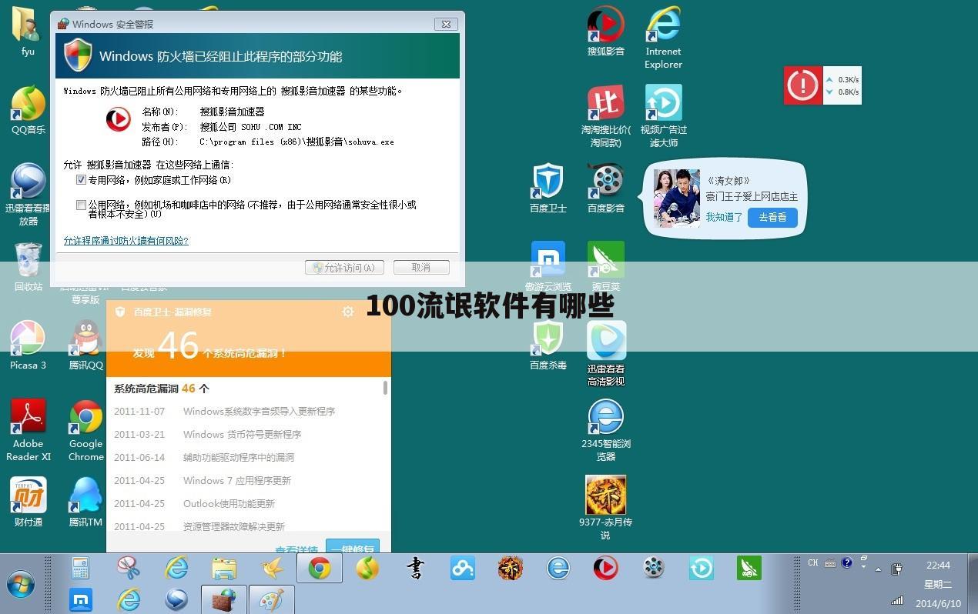
Task: Open 百度卫士 panel settings gear
Action: [x=348, y=312]
